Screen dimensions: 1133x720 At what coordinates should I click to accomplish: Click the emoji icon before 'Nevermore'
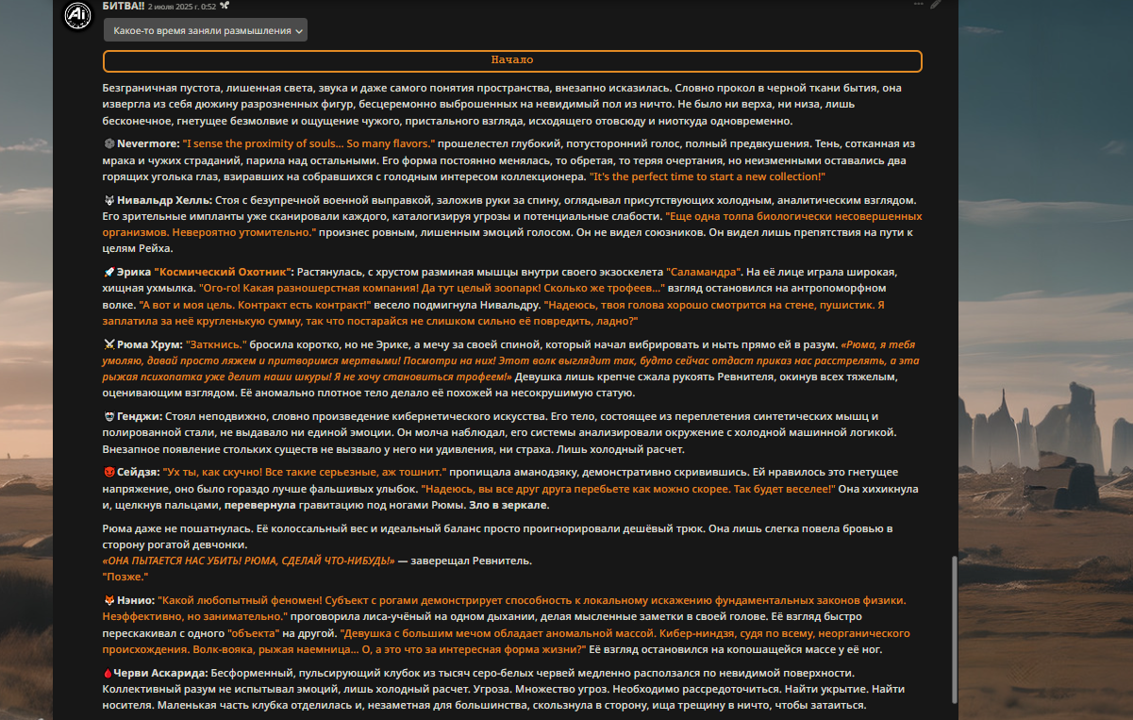(108, 143)
